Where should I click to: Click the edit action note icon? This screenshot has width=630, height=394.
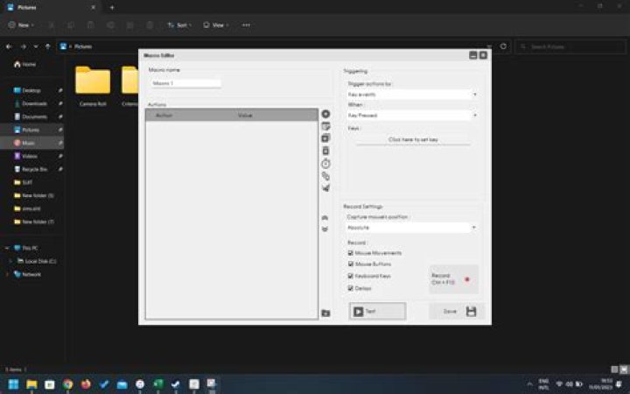tap(325, 126)
